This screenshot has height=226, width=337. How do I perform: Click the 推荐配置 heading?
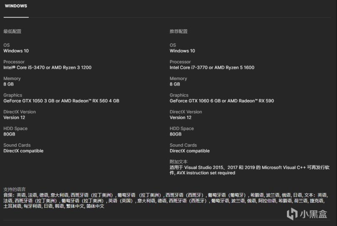(179, 31)
